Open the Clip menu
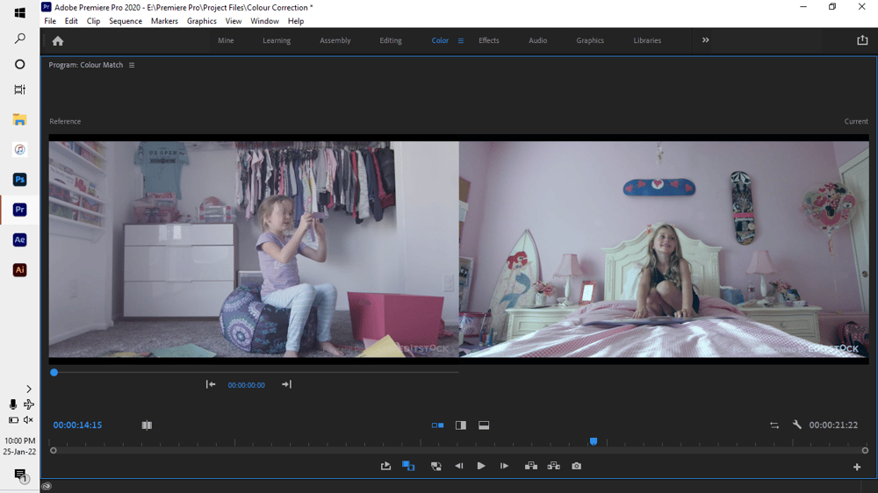 pyautogui.click(x=94, y=21)
